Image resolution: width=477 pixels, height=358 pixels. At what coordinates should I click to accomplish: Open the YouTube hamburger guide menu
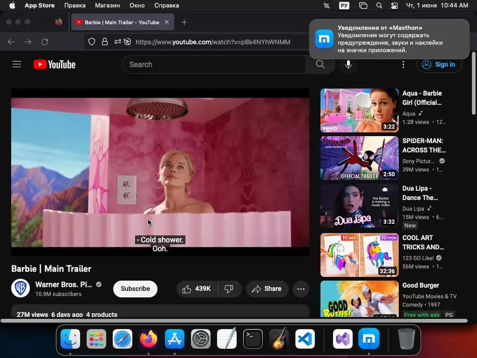17,64
